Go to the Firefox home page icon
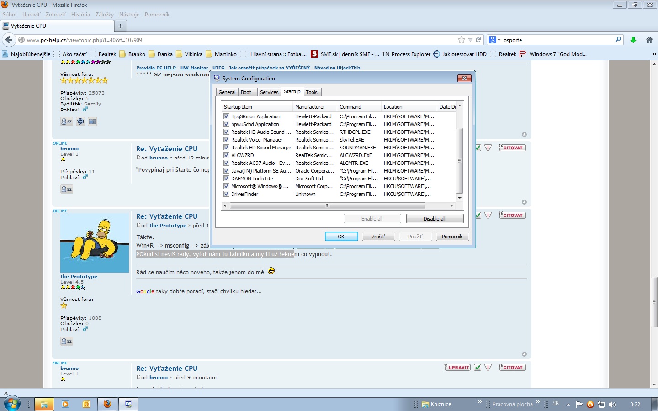Image resolution: width=658 pixels, height=411 pixels. [x=650, y=40]
